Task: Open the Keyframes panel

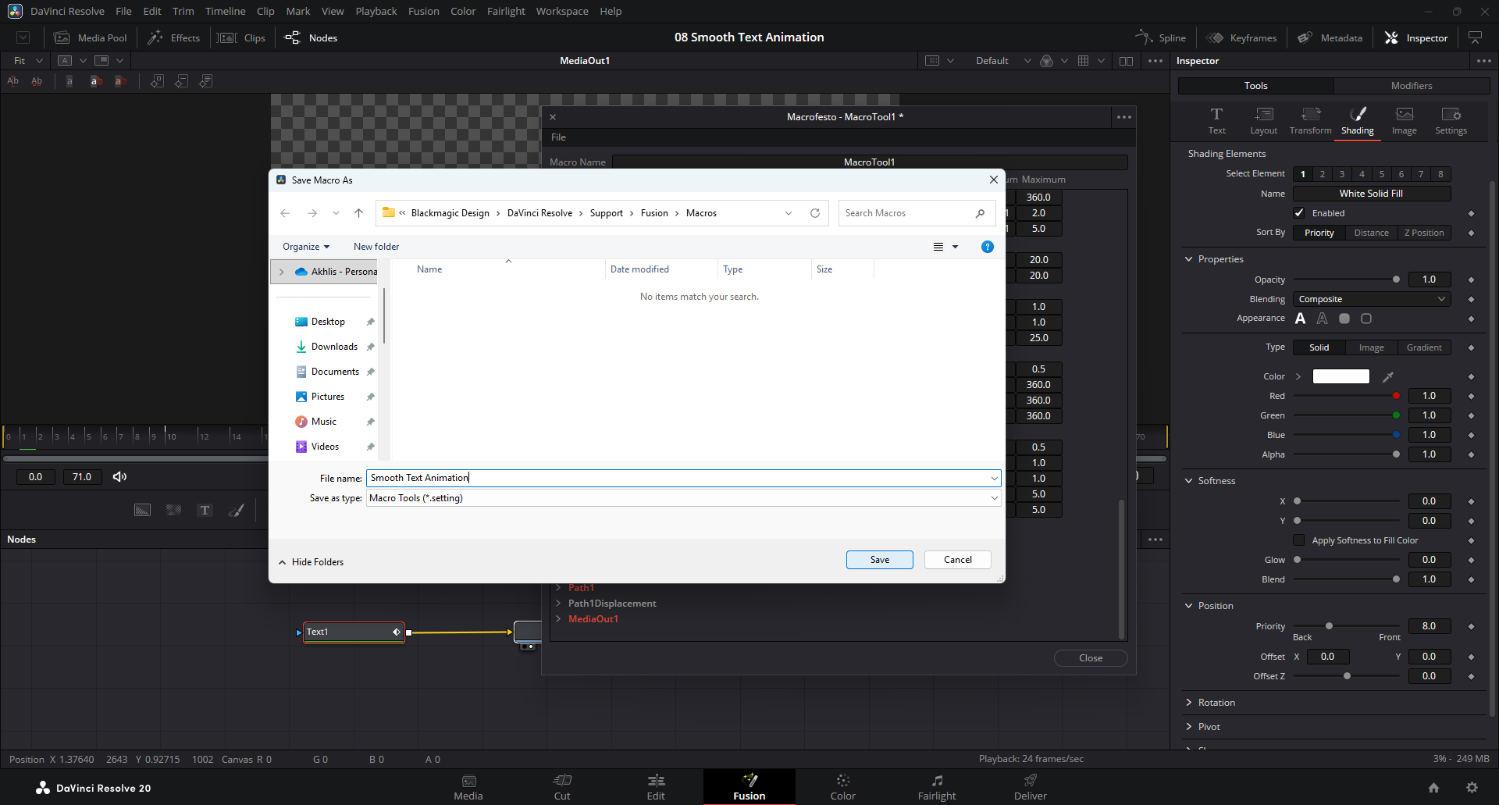Action: 1241,37
